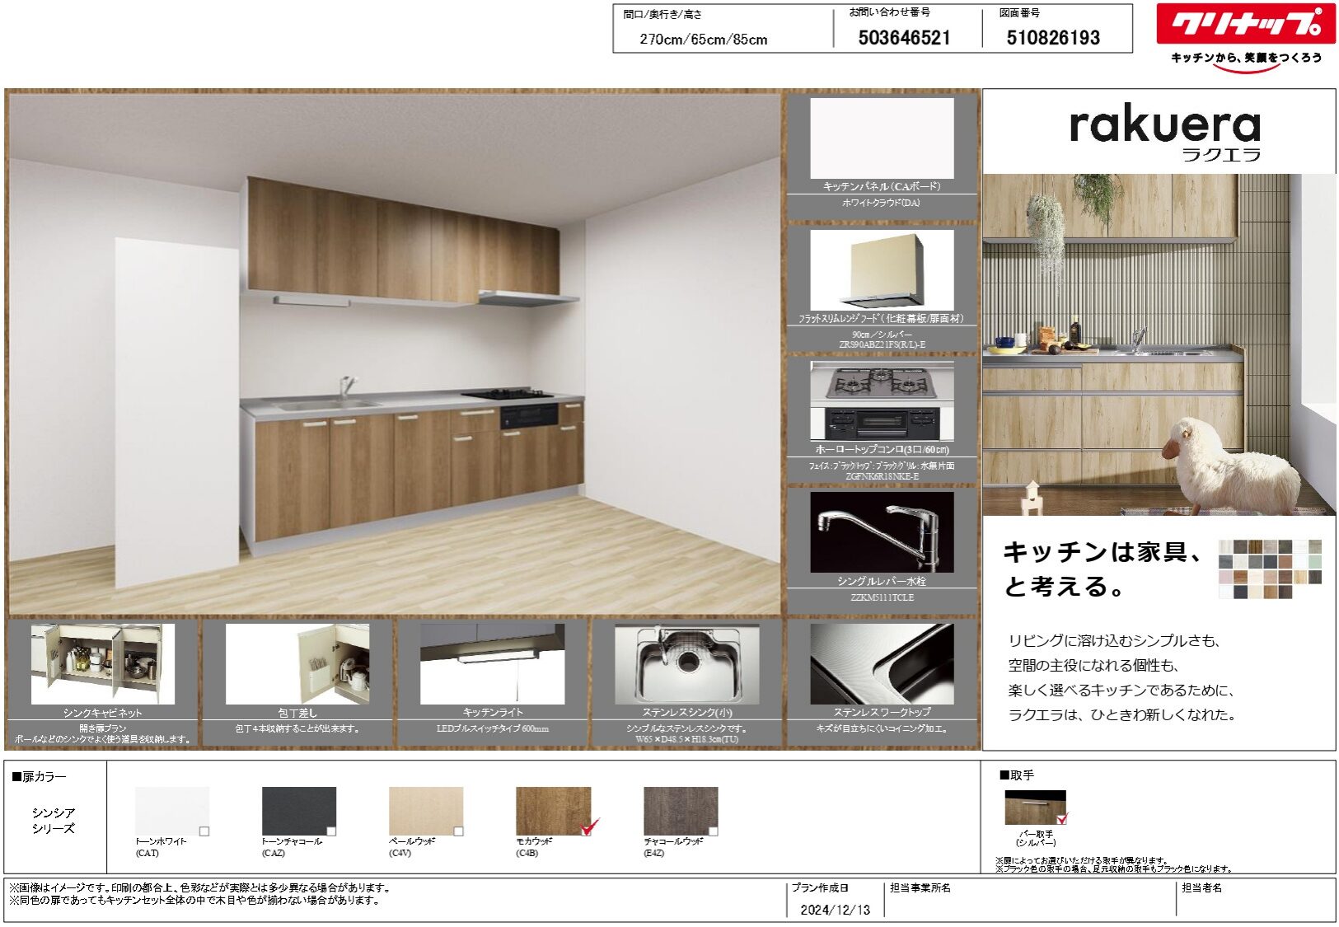The height and width of the screenshot is (927, 1339).
Task: Click the inquiry number 503646521
Action: pyautogui.click(x=904, y=38)
